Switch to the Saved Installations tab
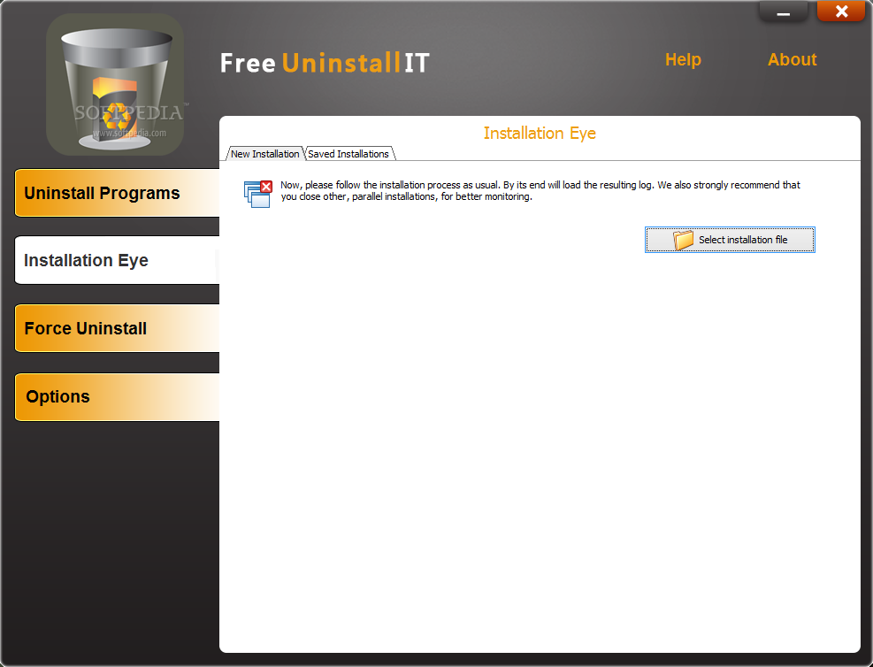 pos(349,154)
